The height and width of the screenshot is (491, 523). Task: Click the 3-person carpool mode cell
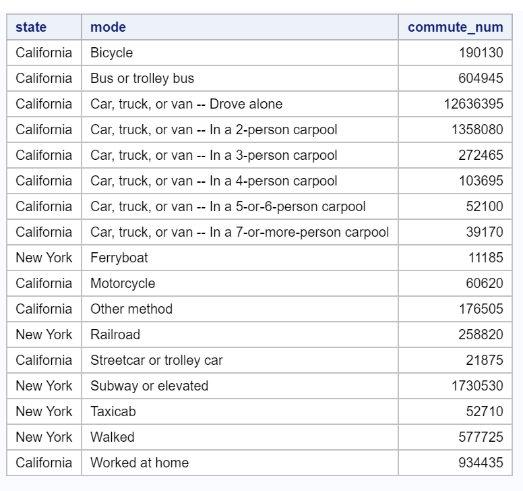click(x=214, y=155)
